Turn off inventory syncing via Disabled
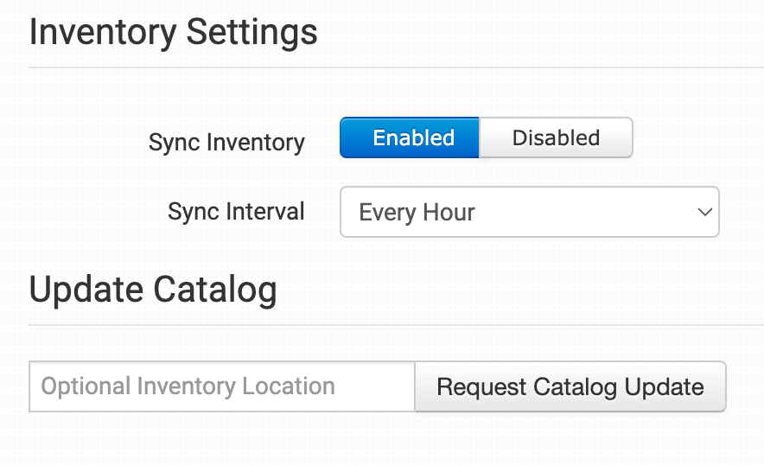This screenshot has height=466, width=764. click(556, 138)
